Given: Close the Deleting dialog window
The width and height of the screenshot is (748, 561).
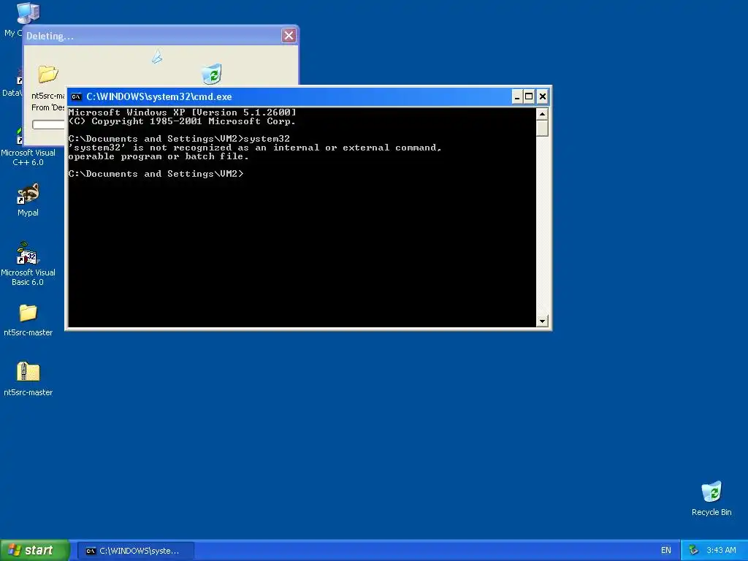Looking at the screenshot, I should coord(289,35).
